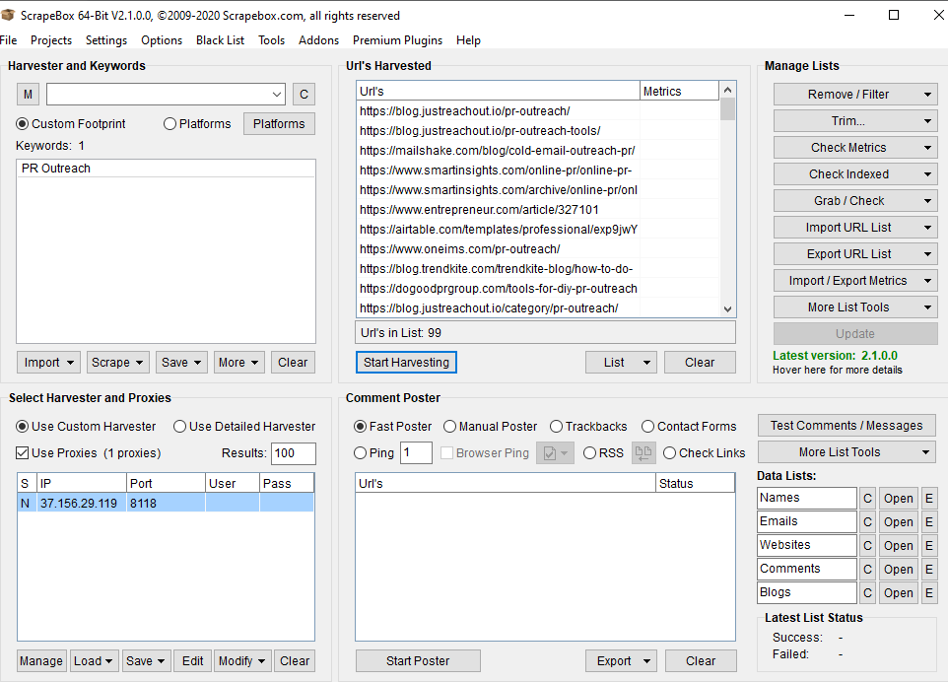Click the harvested list scroll up arrow

(728, 90)
